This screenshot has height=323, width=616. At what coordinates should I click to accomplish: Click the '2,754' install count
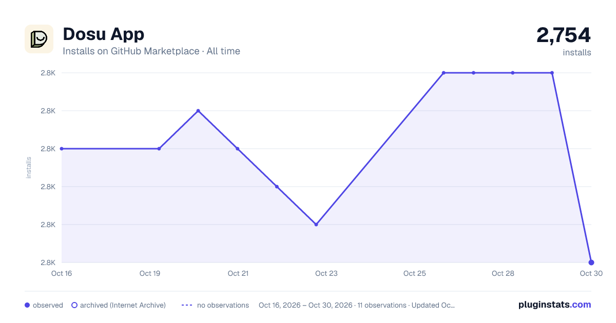point(564,35)
